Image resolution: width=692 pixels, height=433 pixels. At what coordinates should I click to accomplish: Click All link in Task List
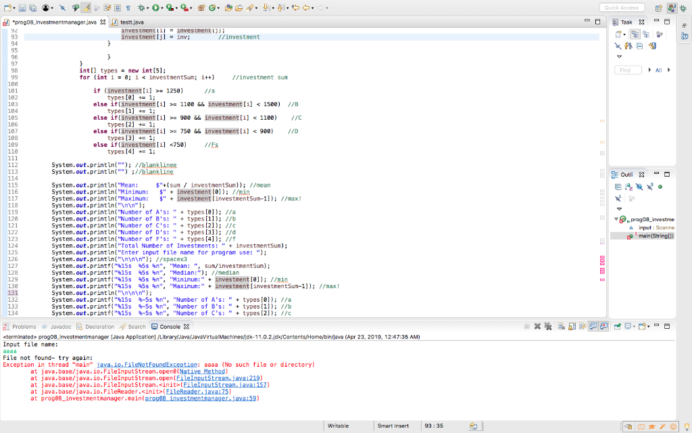coord(658,70)
